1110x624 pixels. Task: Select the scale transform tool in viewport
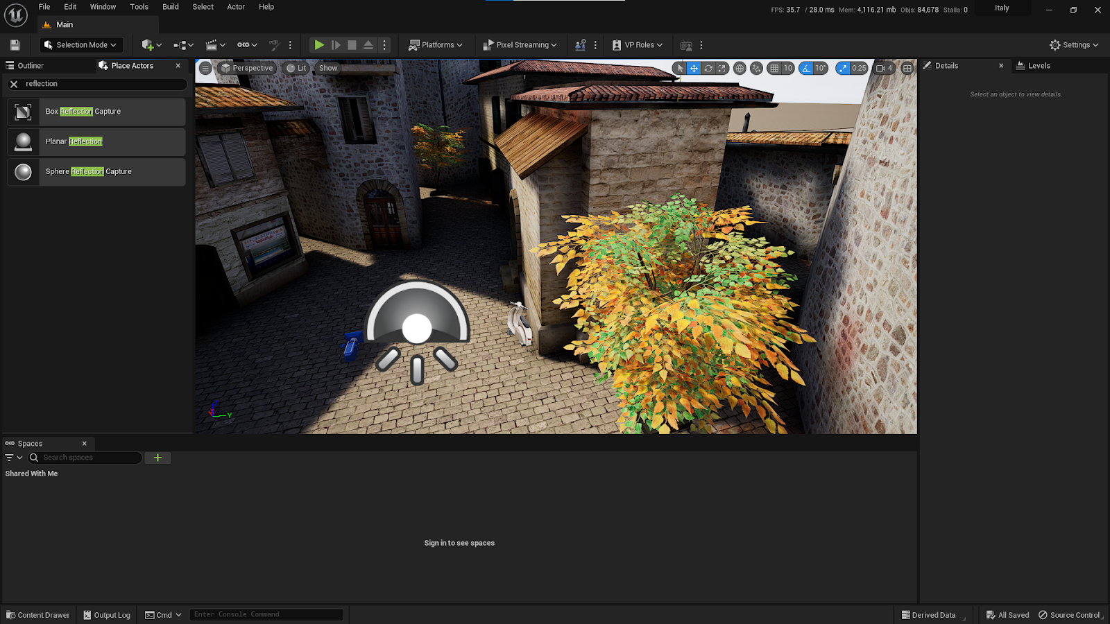[722, 68]
